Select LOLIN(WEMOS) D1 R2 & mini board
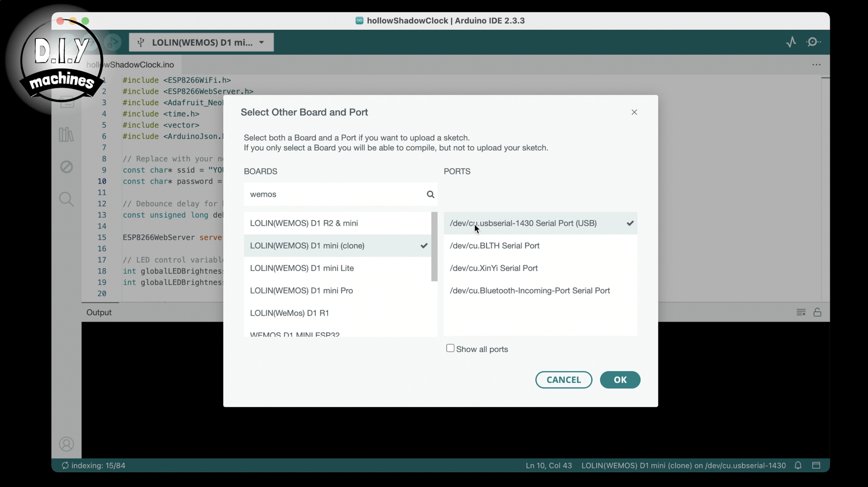This screenshot has height=487, width=868. pyautogui.click(x=337, y=223)
